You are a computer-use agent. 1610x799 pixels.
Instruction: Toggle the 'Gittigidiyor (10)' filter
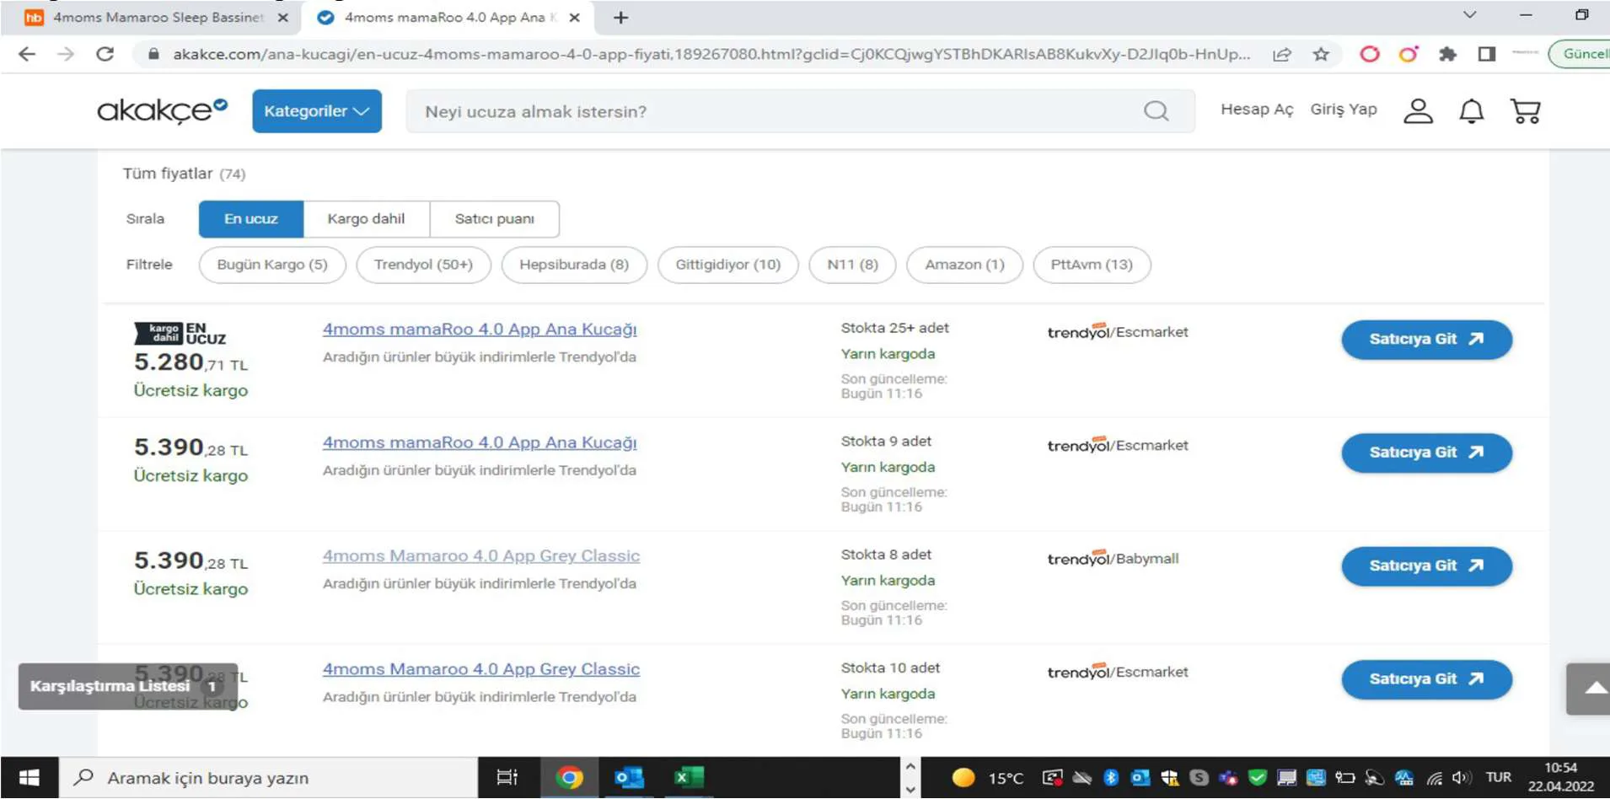coord(728,265)
